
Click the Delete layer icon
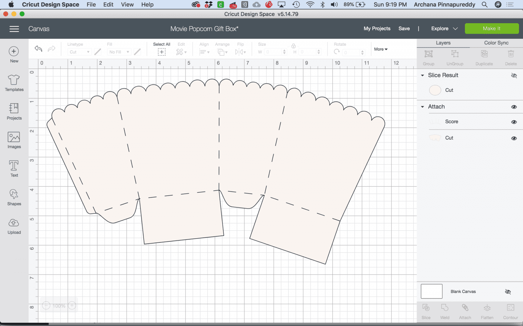click(511, 54)
